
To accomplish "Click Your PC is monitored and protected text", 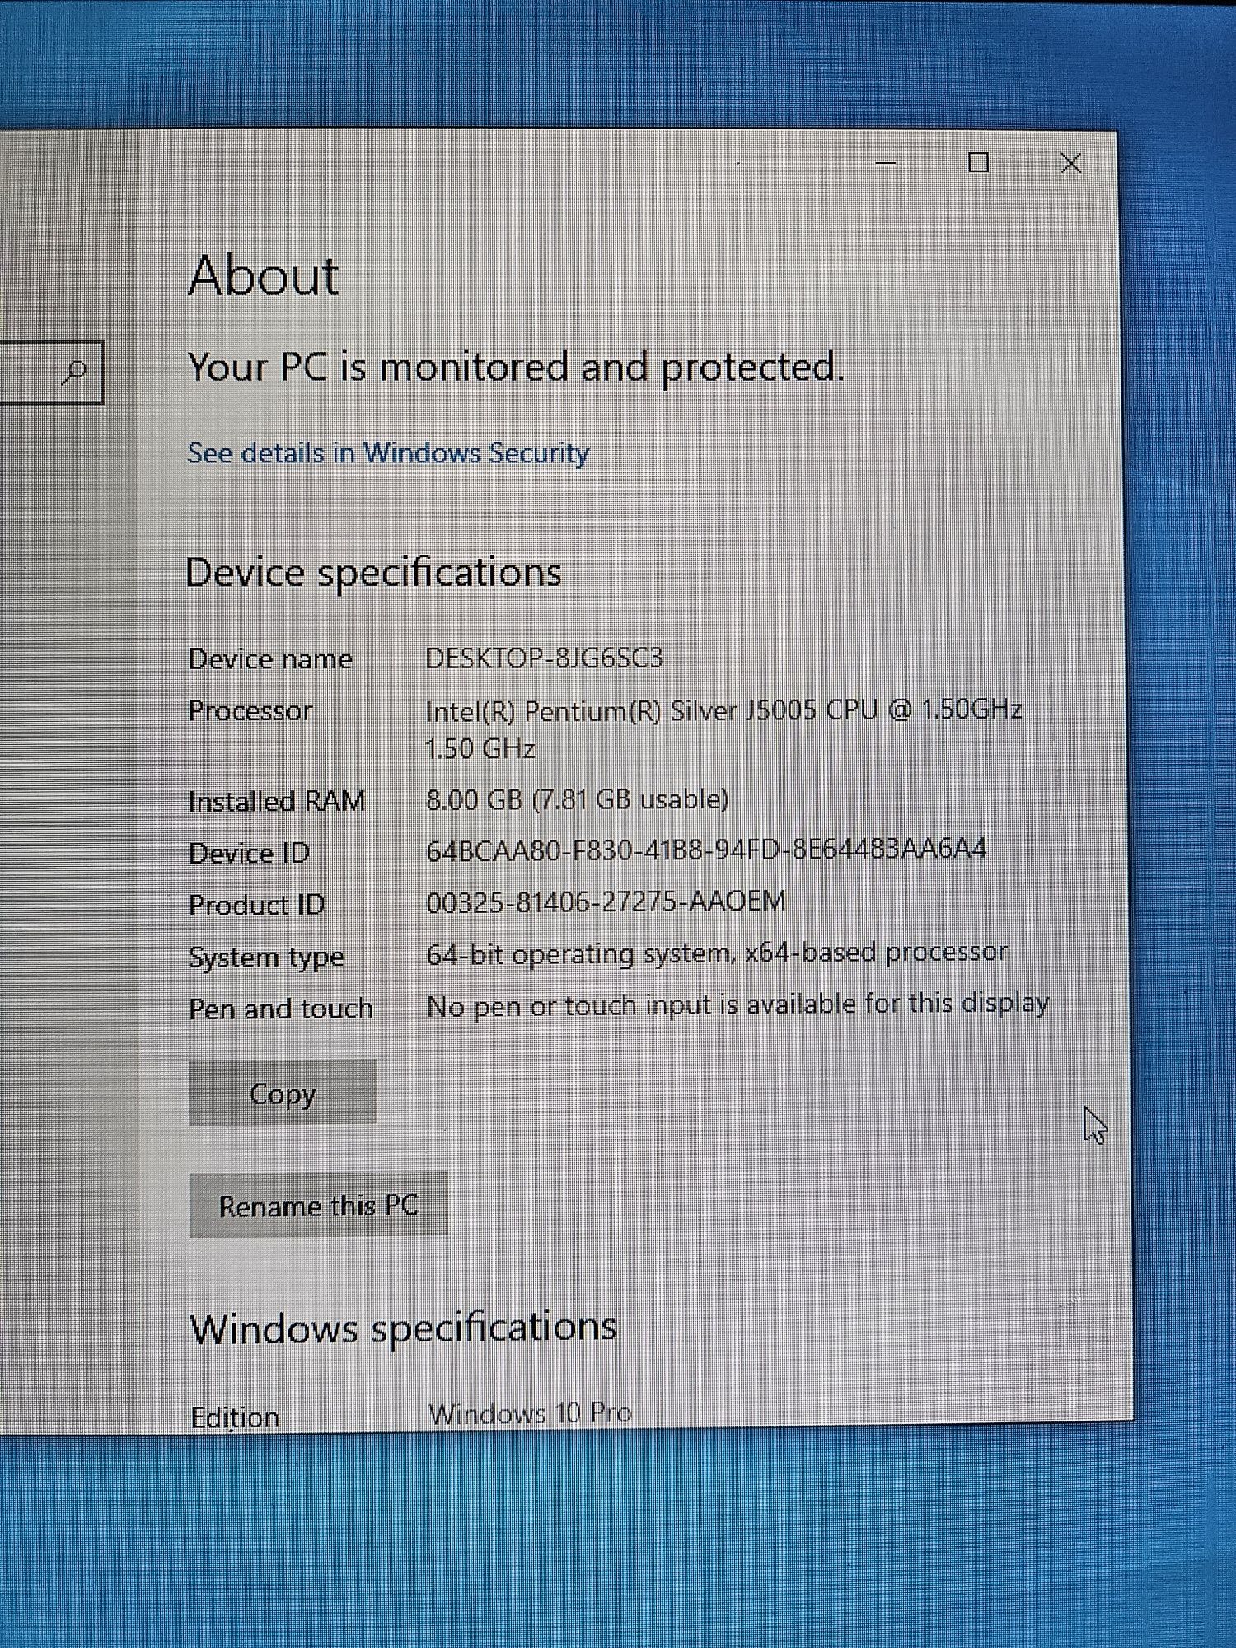I will click(517, 367).
